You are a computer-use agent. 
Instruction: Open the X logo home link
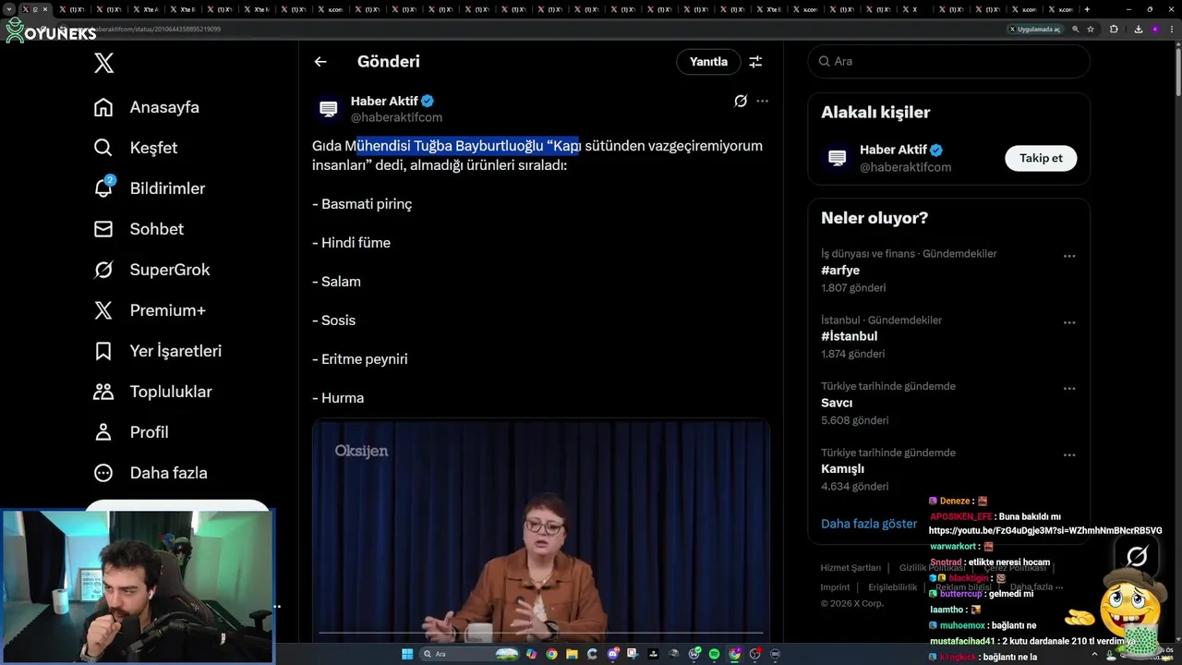[x=104, y=63]
